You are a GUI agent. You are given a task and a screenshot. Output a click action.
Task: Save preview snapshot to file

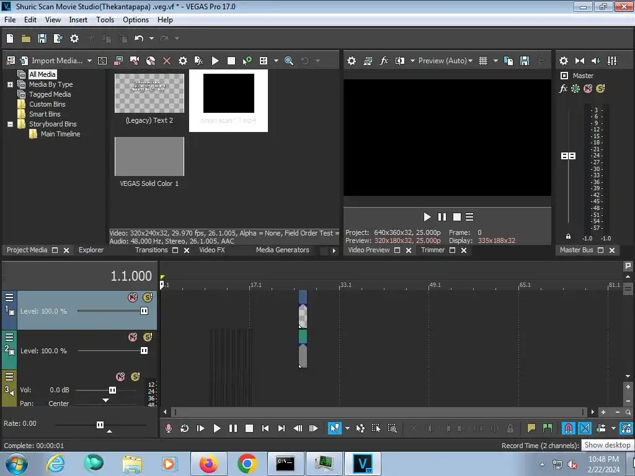[525, 61]
